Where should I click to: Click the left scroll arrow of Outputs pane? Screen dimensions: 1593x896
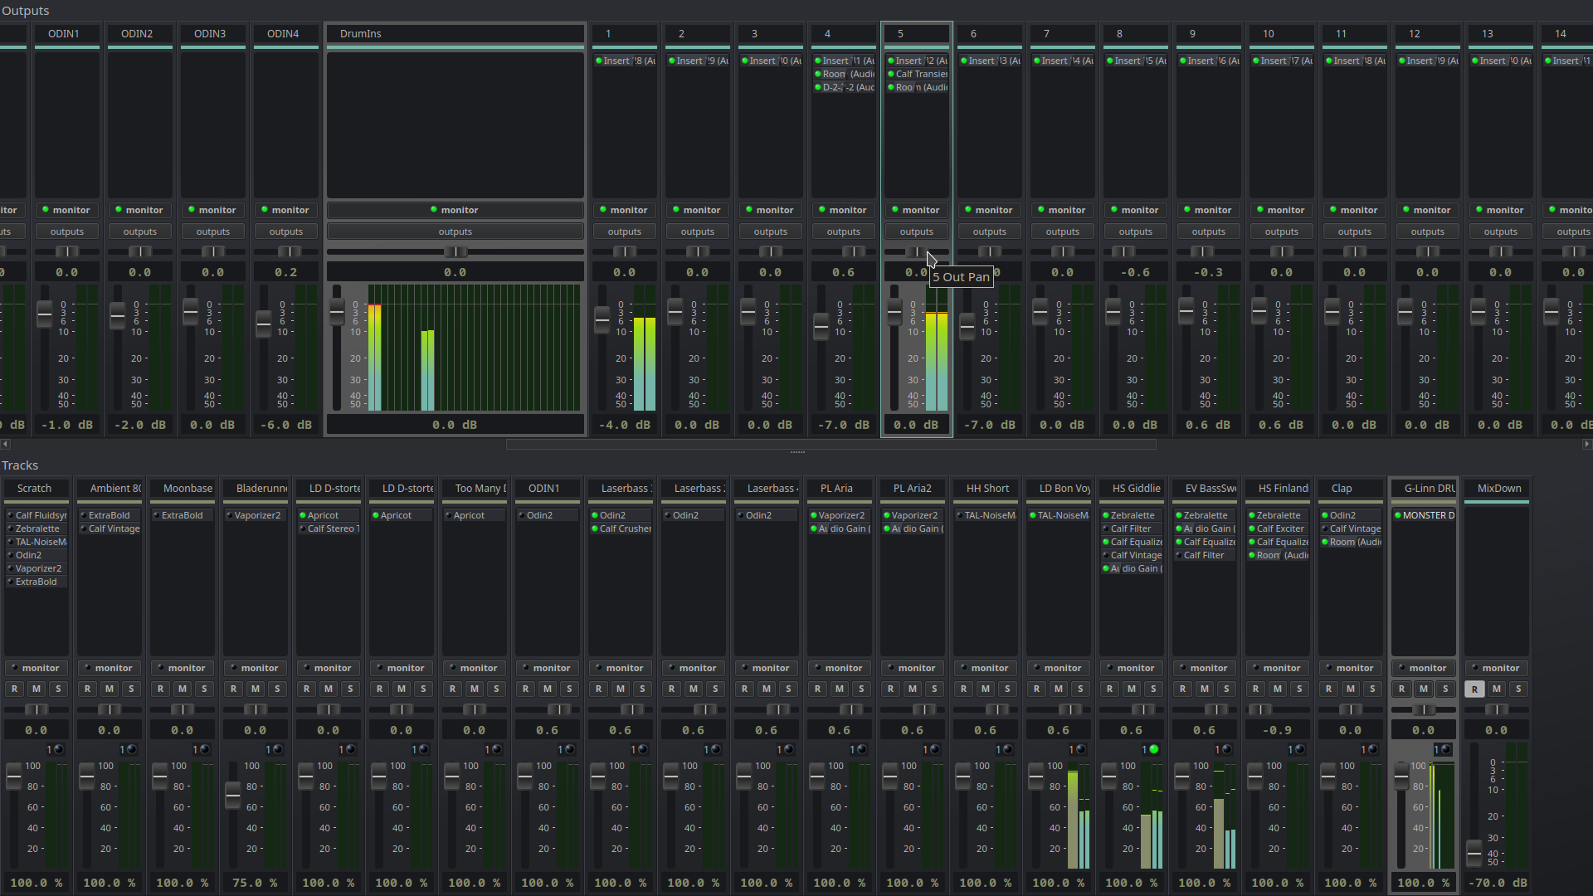click(x=5, y=444)
